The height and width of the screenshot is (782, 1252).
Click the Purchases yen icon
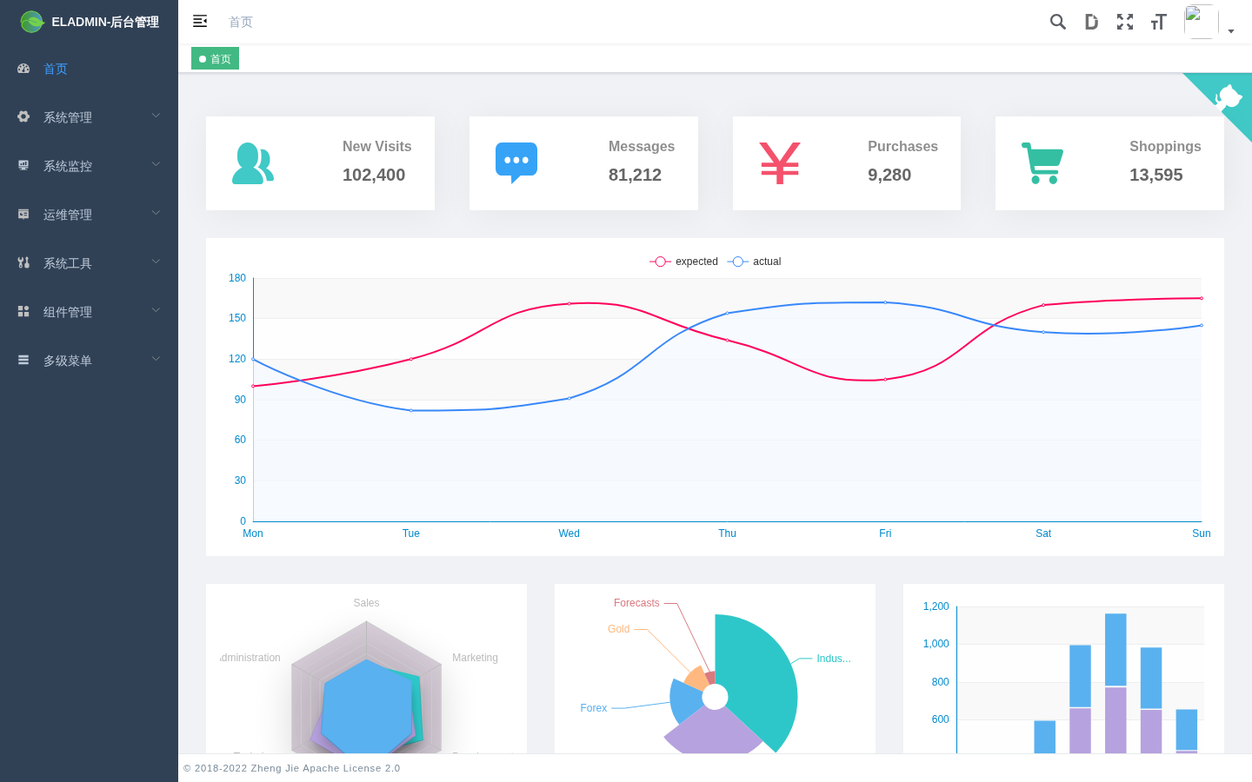(x=780, y=163)
